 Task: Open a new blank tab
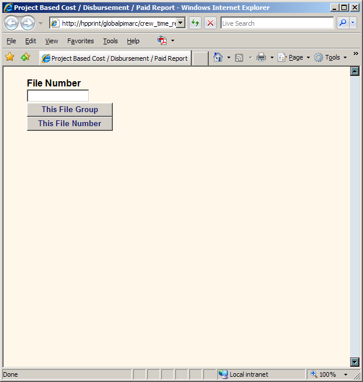200,58
